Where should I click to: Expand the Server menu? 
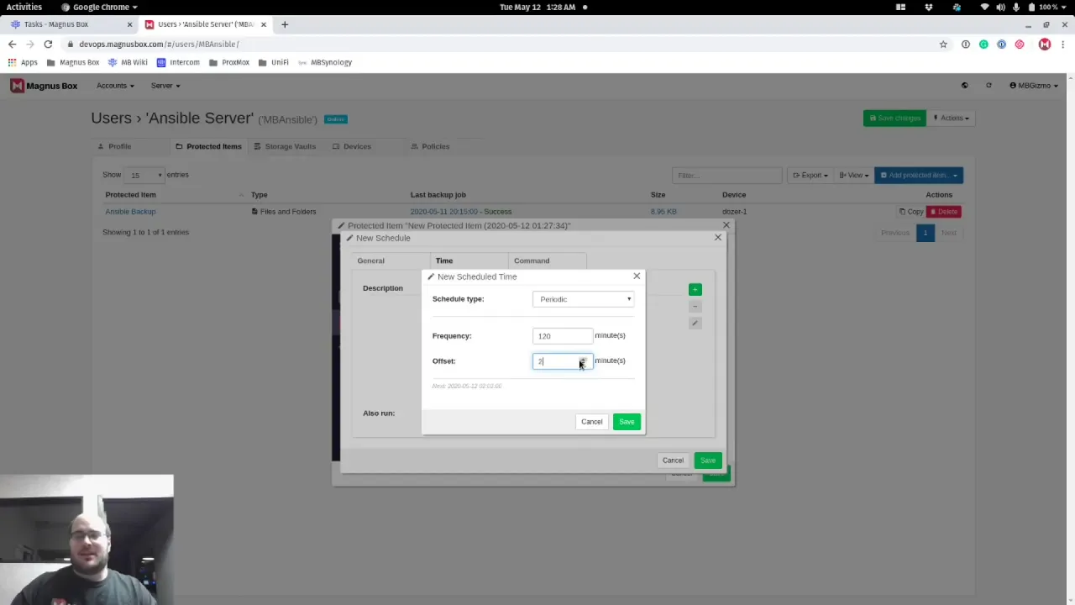165,86
